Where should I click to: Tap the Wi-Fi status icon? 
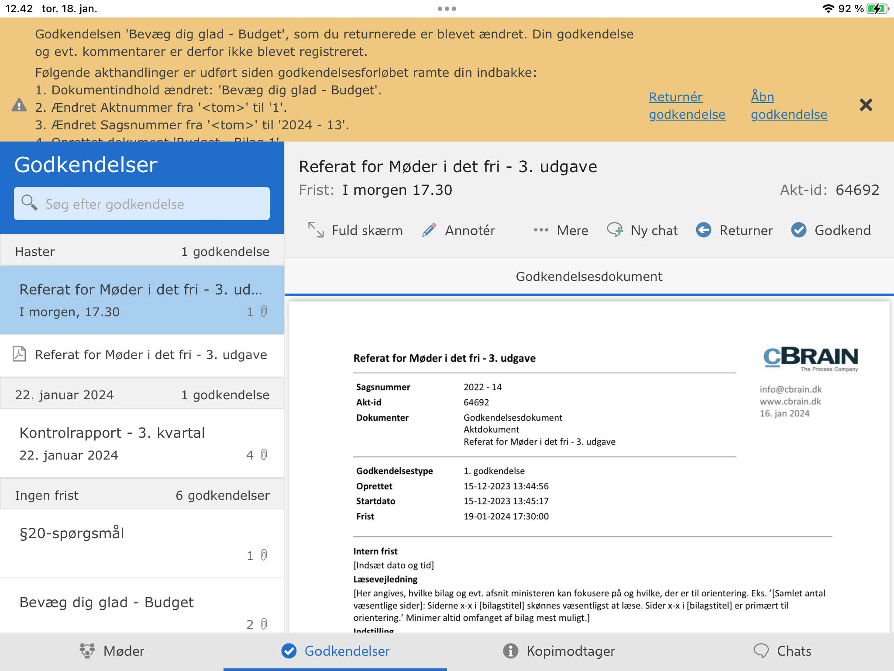pyautogui.click(x=828, y=8)
